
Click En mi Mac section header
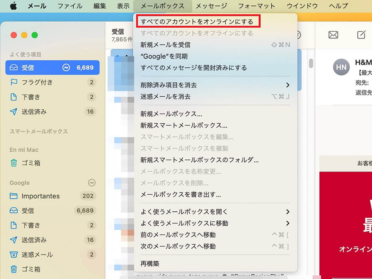coord(24,150)
